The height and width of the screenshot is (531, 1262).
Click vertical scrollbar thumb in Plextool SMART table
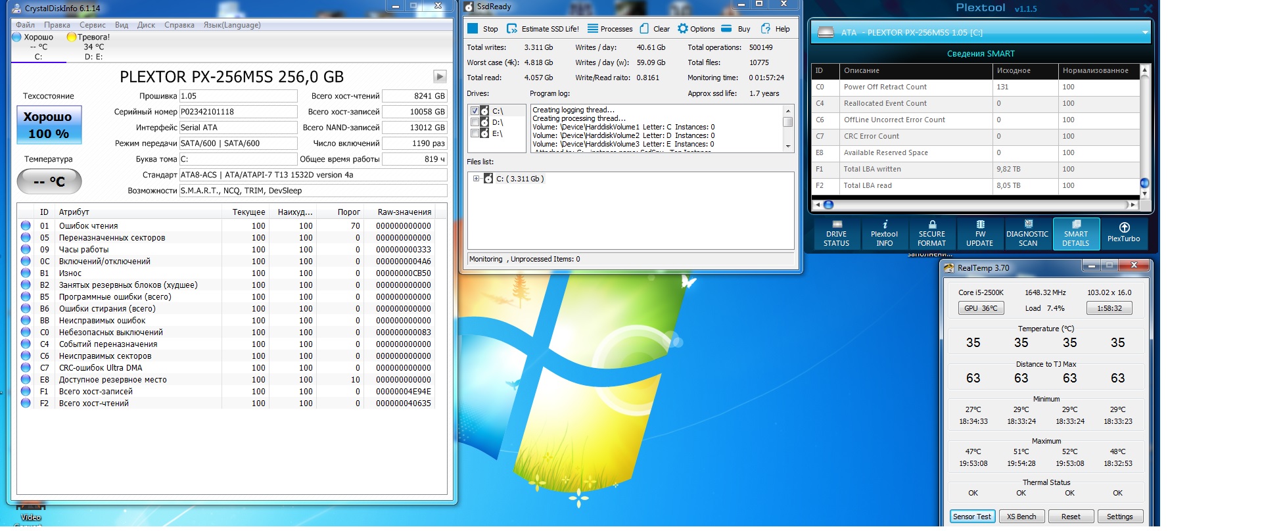[1144, 183]
